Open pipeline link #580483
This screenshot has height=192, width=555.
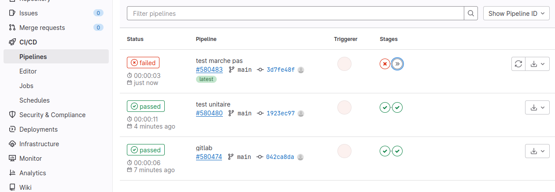point(209,70)
